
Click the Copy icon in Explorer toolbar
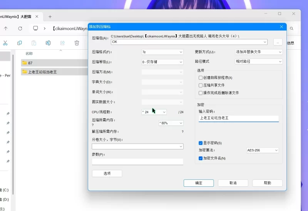click(x=20, y=43)
